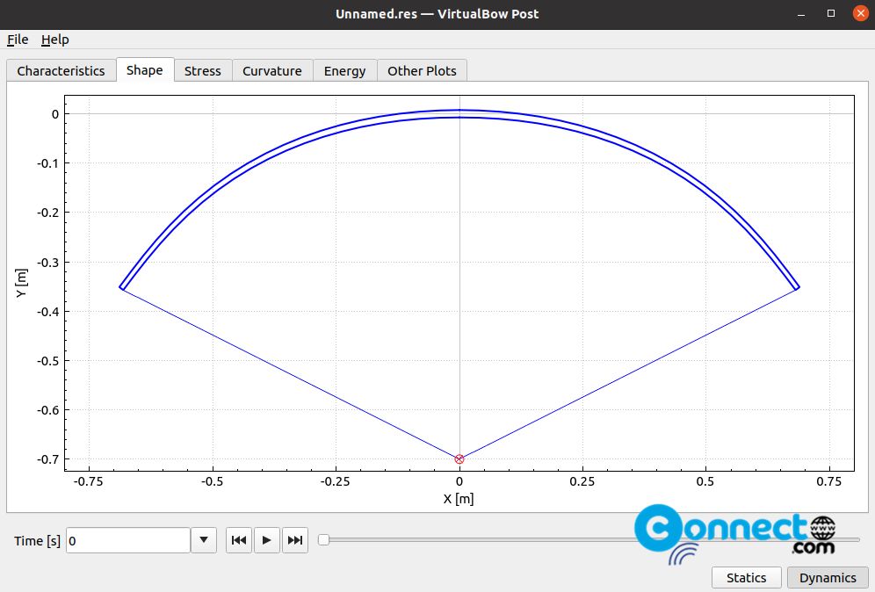Screen dimensions: 875x592
Task: Click the X [m] axis label
Action: pyautogui.click(x=459, y=499)
